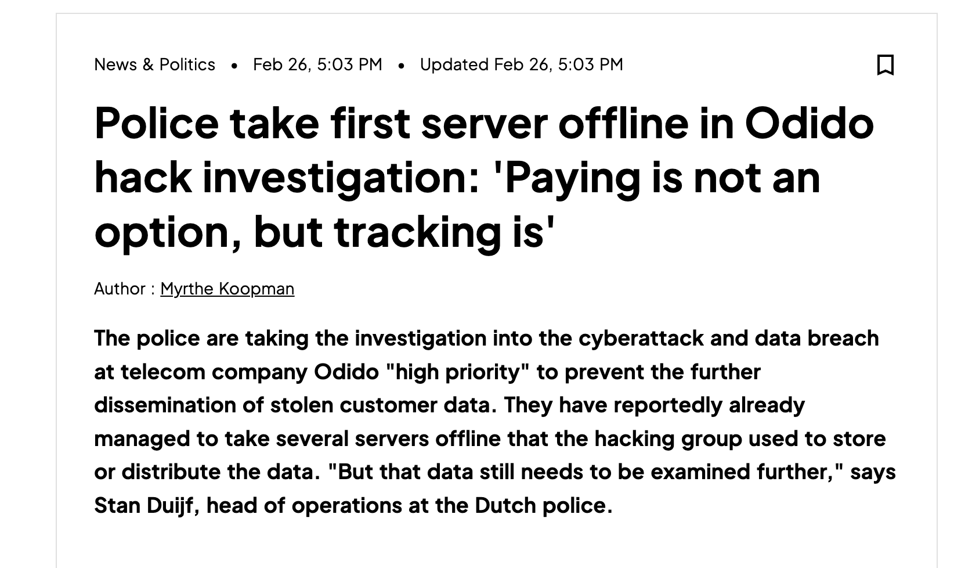
Task: Open the News & Politics category
Action: (154, 64)
